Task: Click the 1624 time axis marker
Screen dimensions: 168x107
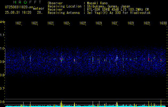Action: [67, 23]
